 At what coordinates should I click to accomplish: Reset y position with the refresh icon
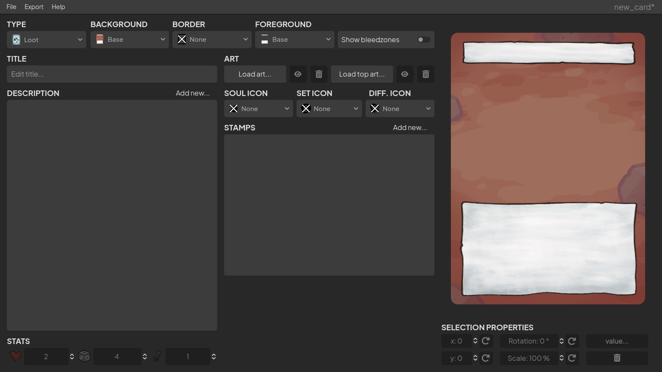pyautogui.click(x=486, y=358)
